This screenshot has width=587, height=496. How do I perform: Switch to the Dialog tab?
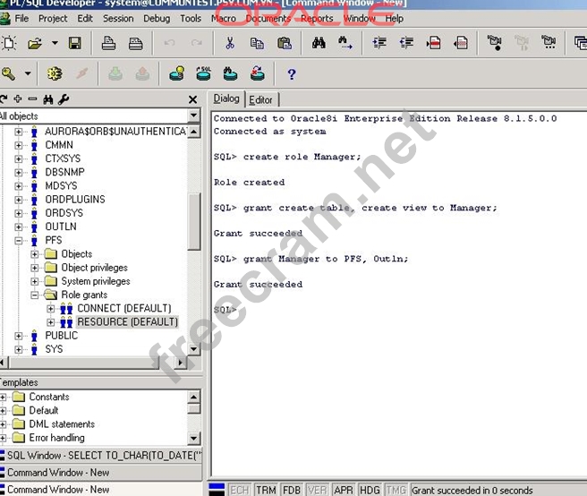pos(226,98)
